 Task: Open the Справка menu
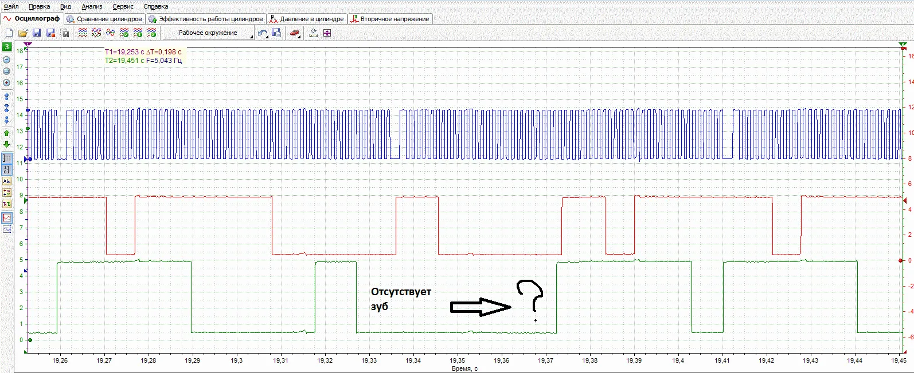(x=155, y=6)
